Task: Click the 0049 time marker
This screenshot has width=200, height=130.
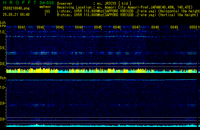Action: pos(174,28)
